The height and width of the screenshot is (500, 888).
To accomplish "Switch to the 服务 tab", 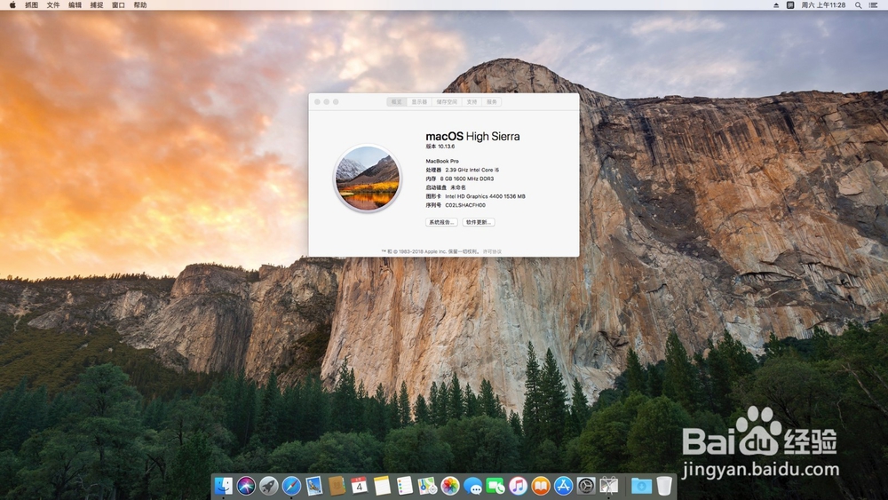I will coord(492,102).
